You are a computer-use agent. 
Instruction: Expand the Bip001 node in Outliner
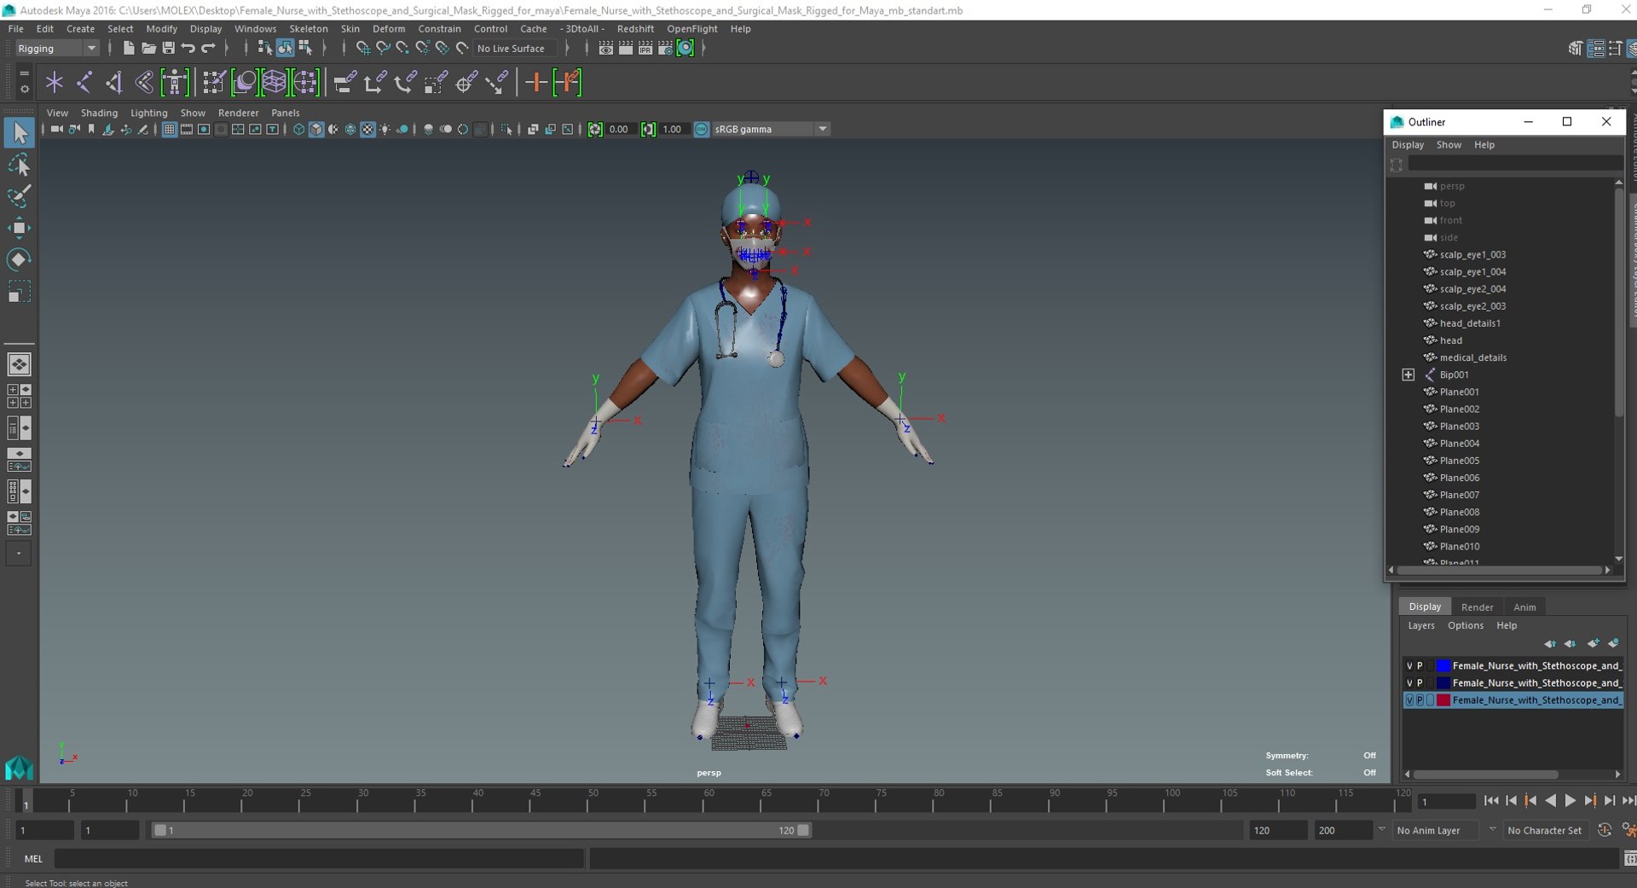tap(1409, 375)
